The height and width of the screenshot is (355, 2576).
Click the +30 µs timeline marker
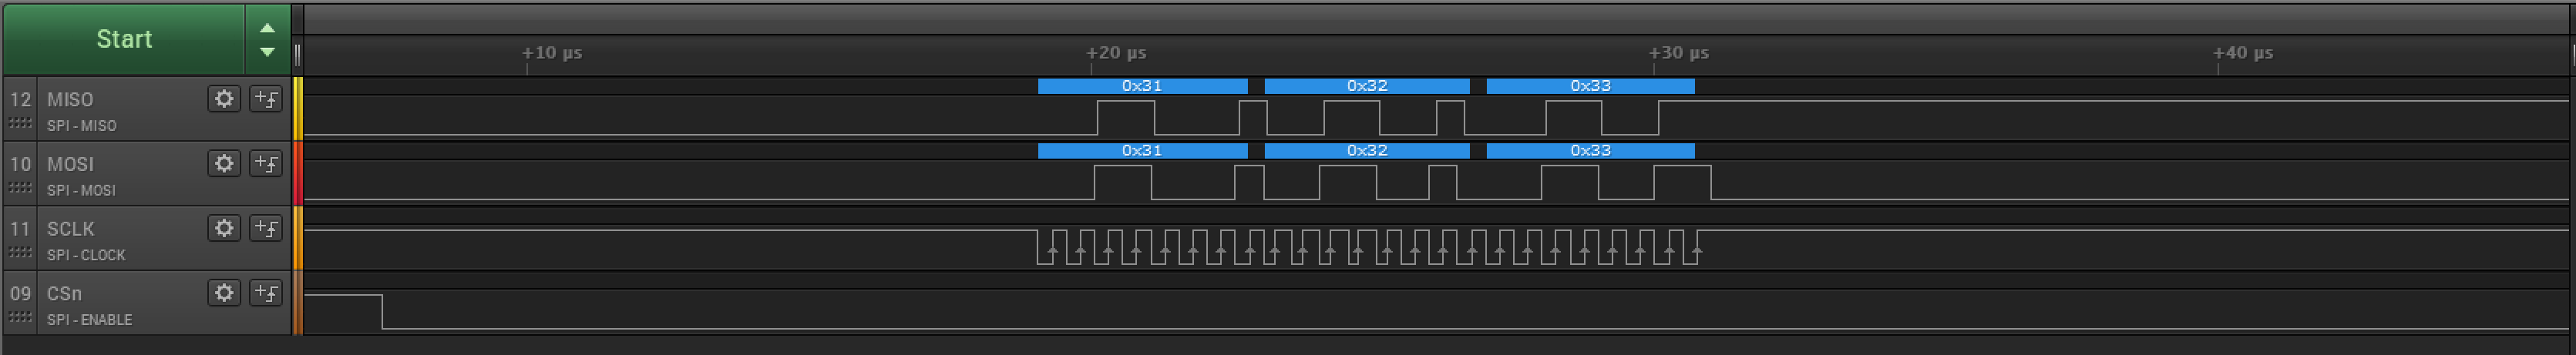[x=1678, y=53]
